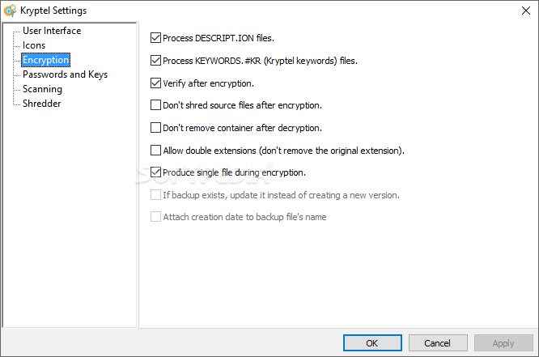Image resolution: width=539 pixels, height=357 pixels.
Task: Go to the Scanning settings page
Action: (x=42, y=89)
